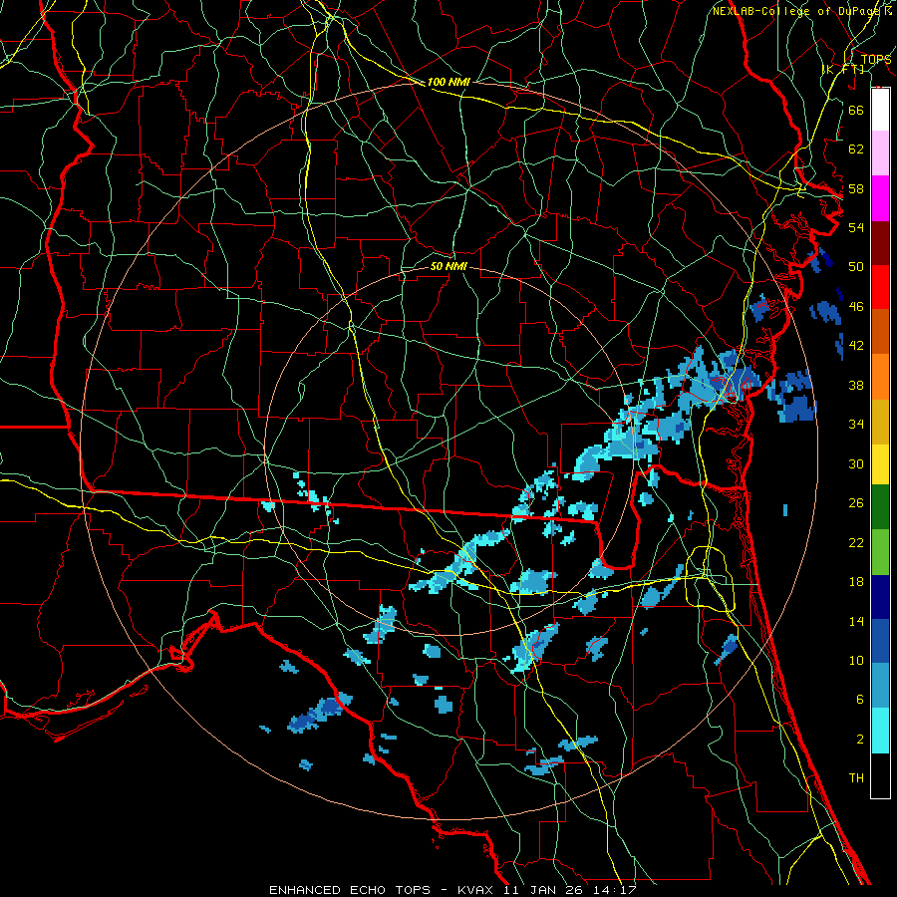The width and height of the screenshot is (897, 897).
Task: Select the legend label reading 14
Action: tap(856, 621)
